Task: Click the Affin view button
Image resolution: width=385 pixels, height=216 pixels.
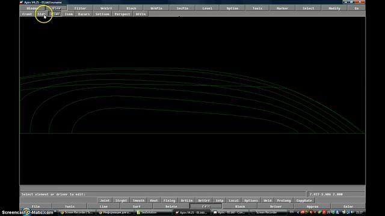Action: [141, 14]
